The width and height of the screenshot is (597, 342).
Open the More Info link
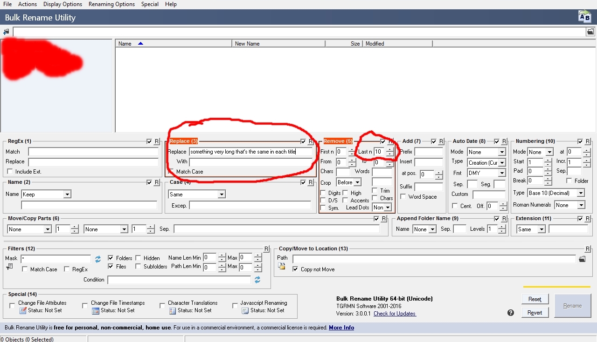pyautogui.click(x=341, y=328)
